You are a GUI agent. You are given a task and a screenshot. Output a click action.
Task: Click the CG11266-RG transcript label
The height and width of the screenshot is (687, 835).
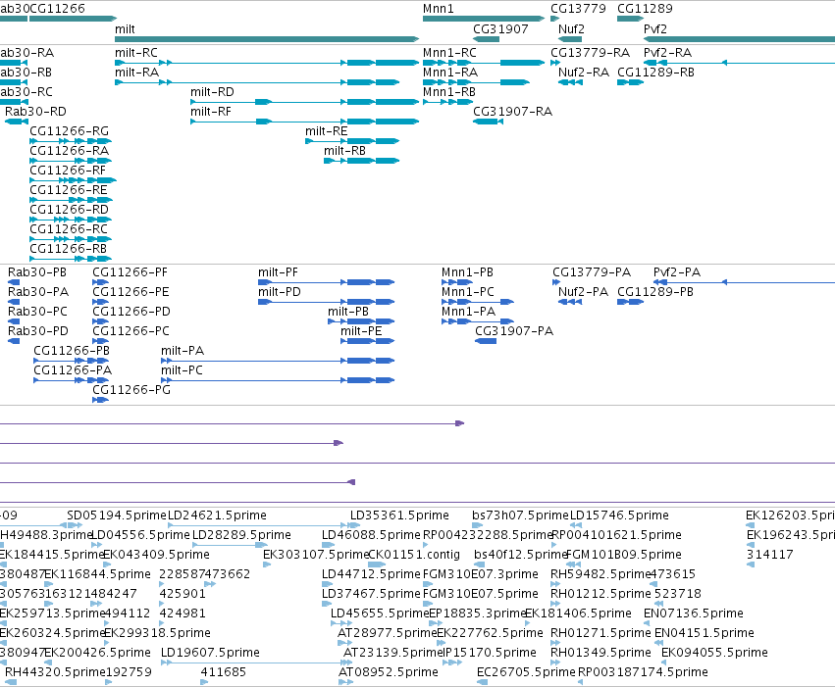(x=70, y=131)
